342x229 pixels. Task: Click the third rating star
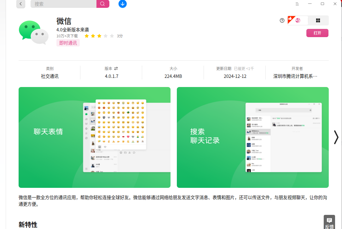(99, 36)
